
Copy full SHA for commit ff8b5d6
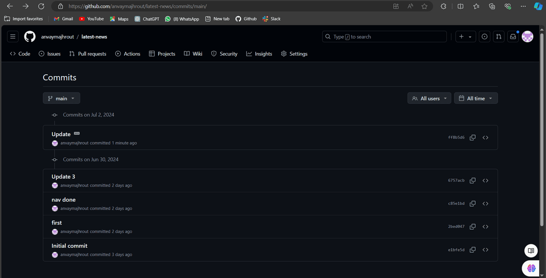473,138
